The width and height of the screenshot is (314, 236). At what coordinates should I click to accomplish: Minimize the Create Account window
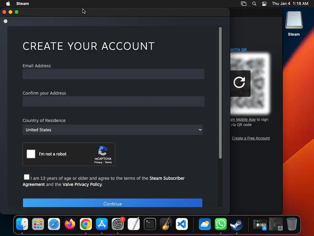click(10, 12)
